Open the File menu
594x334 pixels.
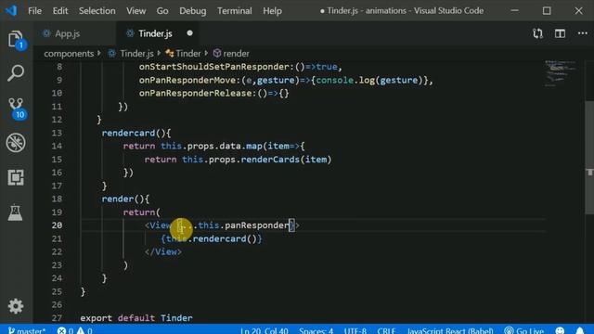tap(34, 10)
